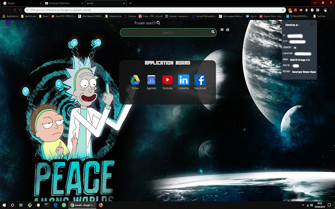Click the grey square extension icon
Screen dimensions: 335x209
318,10
